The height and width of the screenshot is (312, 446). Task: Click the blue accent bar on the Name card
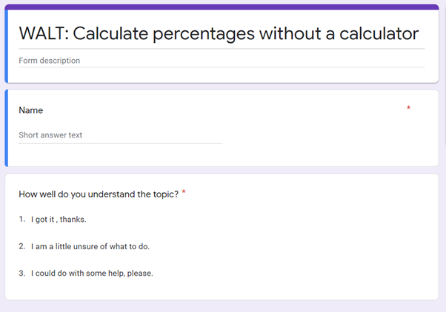coord(6,128)
